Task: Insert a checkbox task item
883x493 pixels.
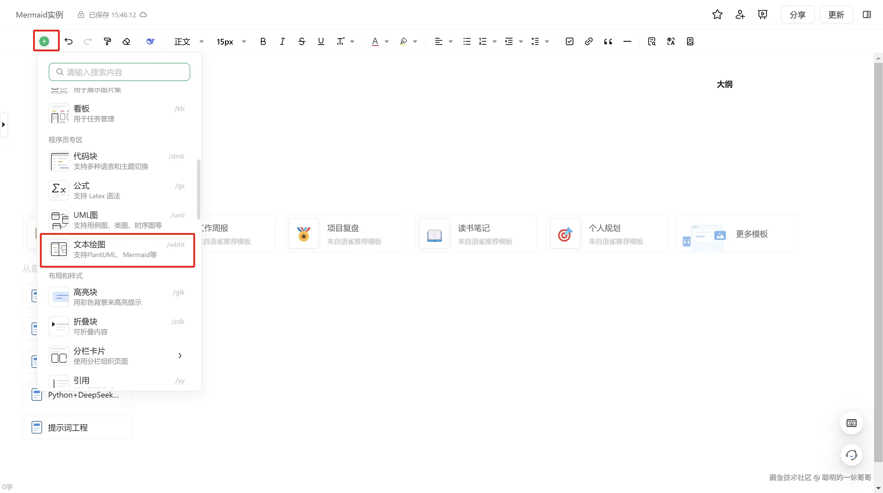Action: [569, 41]
